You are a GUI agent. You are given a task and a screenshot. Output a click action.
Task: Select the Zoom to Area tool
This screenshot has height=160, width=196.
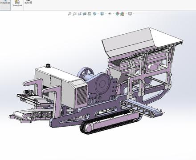pos(74,14)
